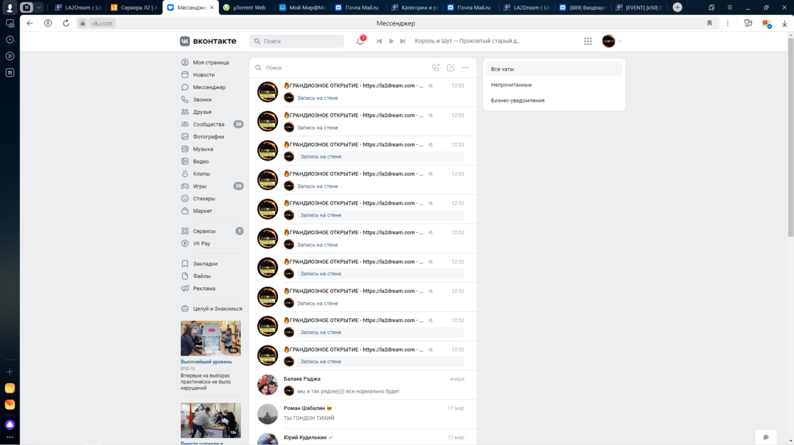Click the VKontakte logo
Image resolution: width=794 pixels, height=445 pixels.
(208, 41)
